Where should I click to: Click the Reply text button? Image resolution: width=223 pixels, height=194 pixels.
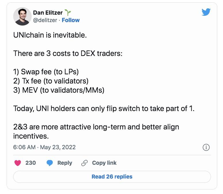65,163
